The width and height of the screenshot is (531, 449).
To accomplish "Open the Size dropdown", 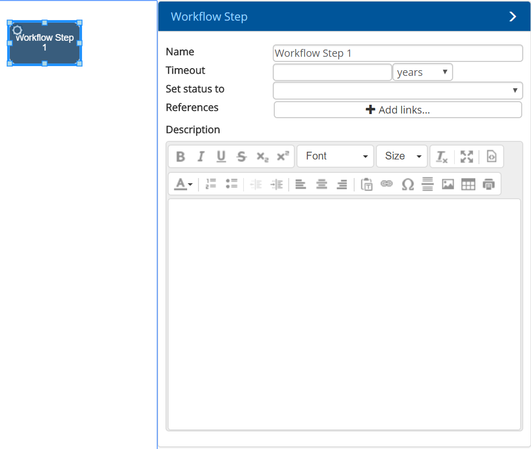I will click(x=402, y=156).
